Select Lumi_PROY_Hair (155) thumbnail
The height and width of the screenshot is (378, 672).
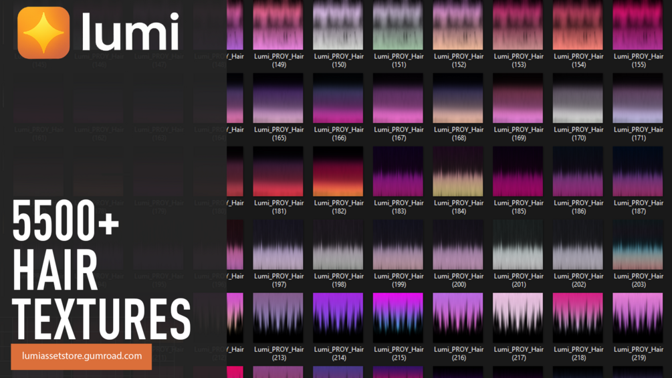[x=638, y=25]
